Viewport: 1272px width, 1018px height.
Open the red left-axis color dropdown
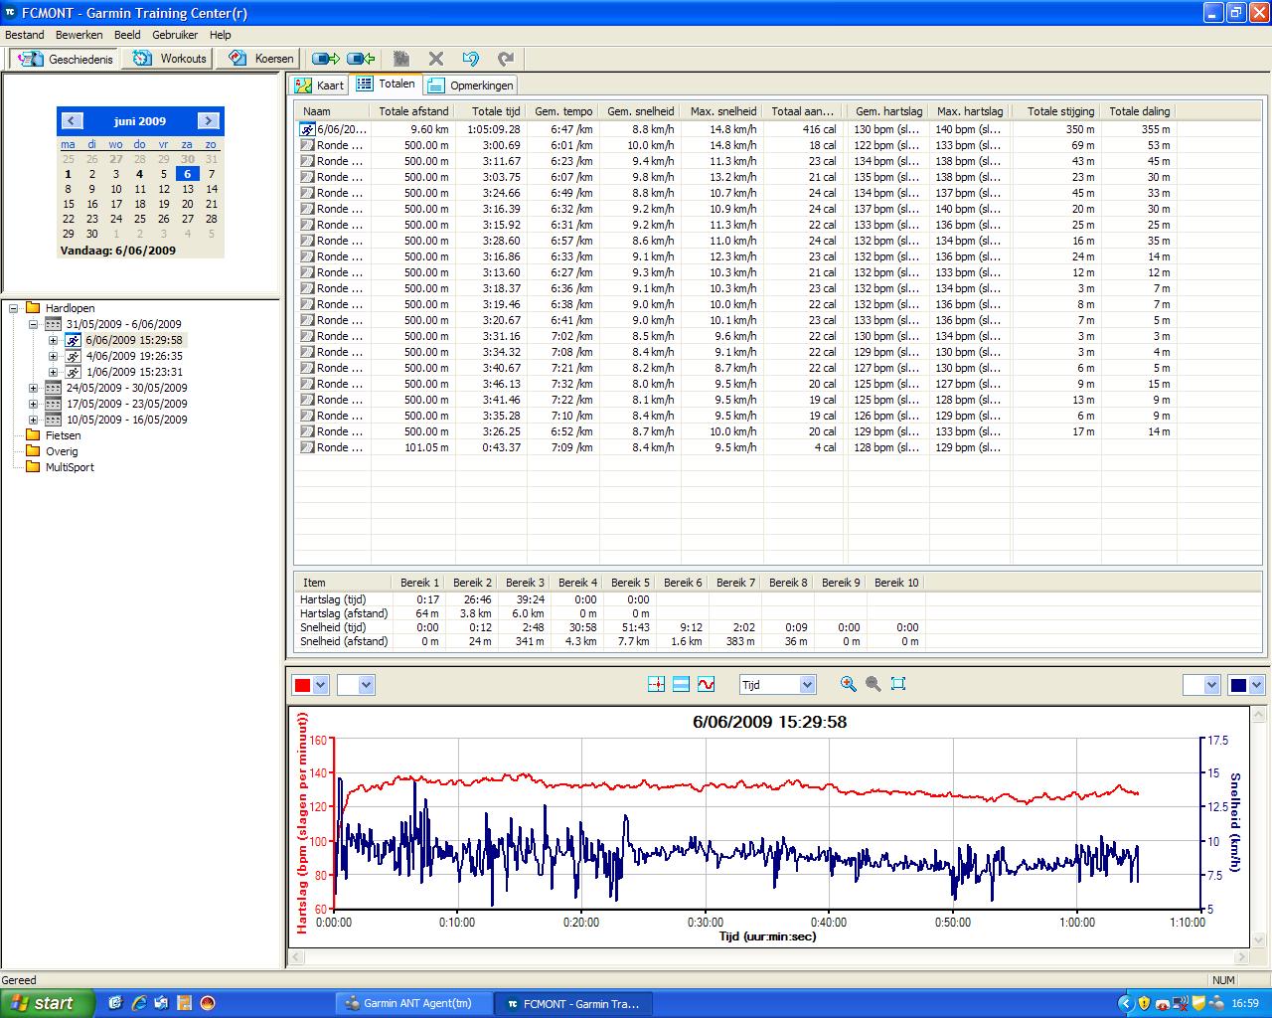point(320,685)
